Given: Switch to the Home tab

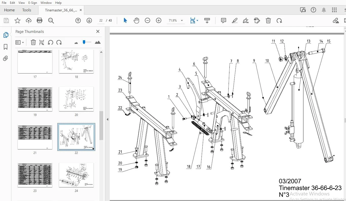Looking at the screenshot, I should point(9,10).
